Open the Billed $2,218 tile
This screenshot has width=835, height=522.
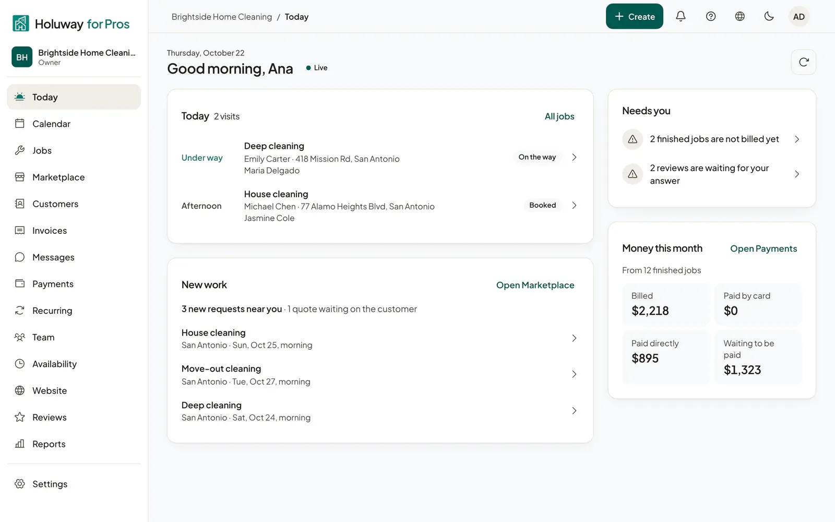pos(665,304)
